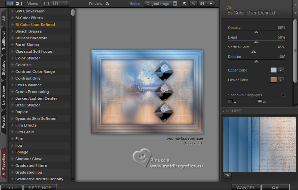Click the main preview image

(x=147, y=92)
